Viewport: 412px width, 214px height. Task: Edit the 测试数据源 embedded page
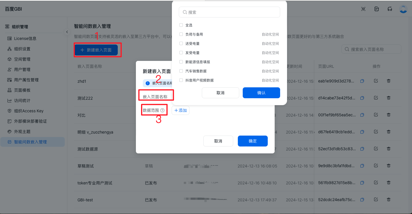pos(376,149)
